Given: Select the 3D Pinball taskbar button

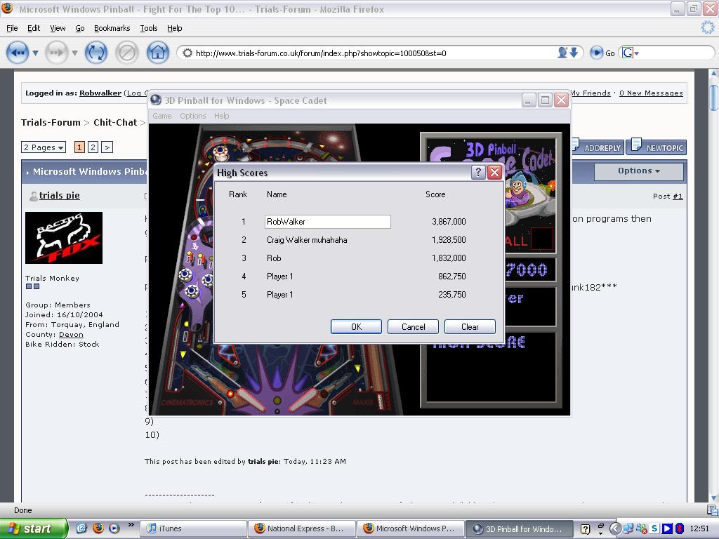Looking at the screenshot, I should coord(519,528).
